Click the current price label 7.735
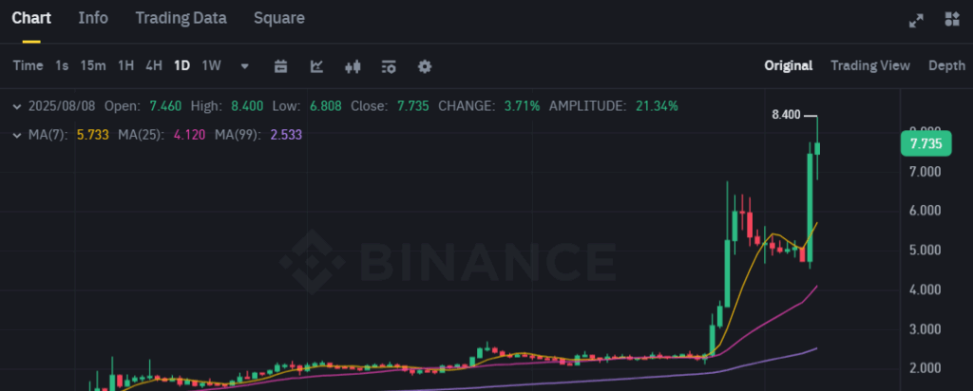The image size is (973, 391). pyautogui.click(x=925, y=143)
